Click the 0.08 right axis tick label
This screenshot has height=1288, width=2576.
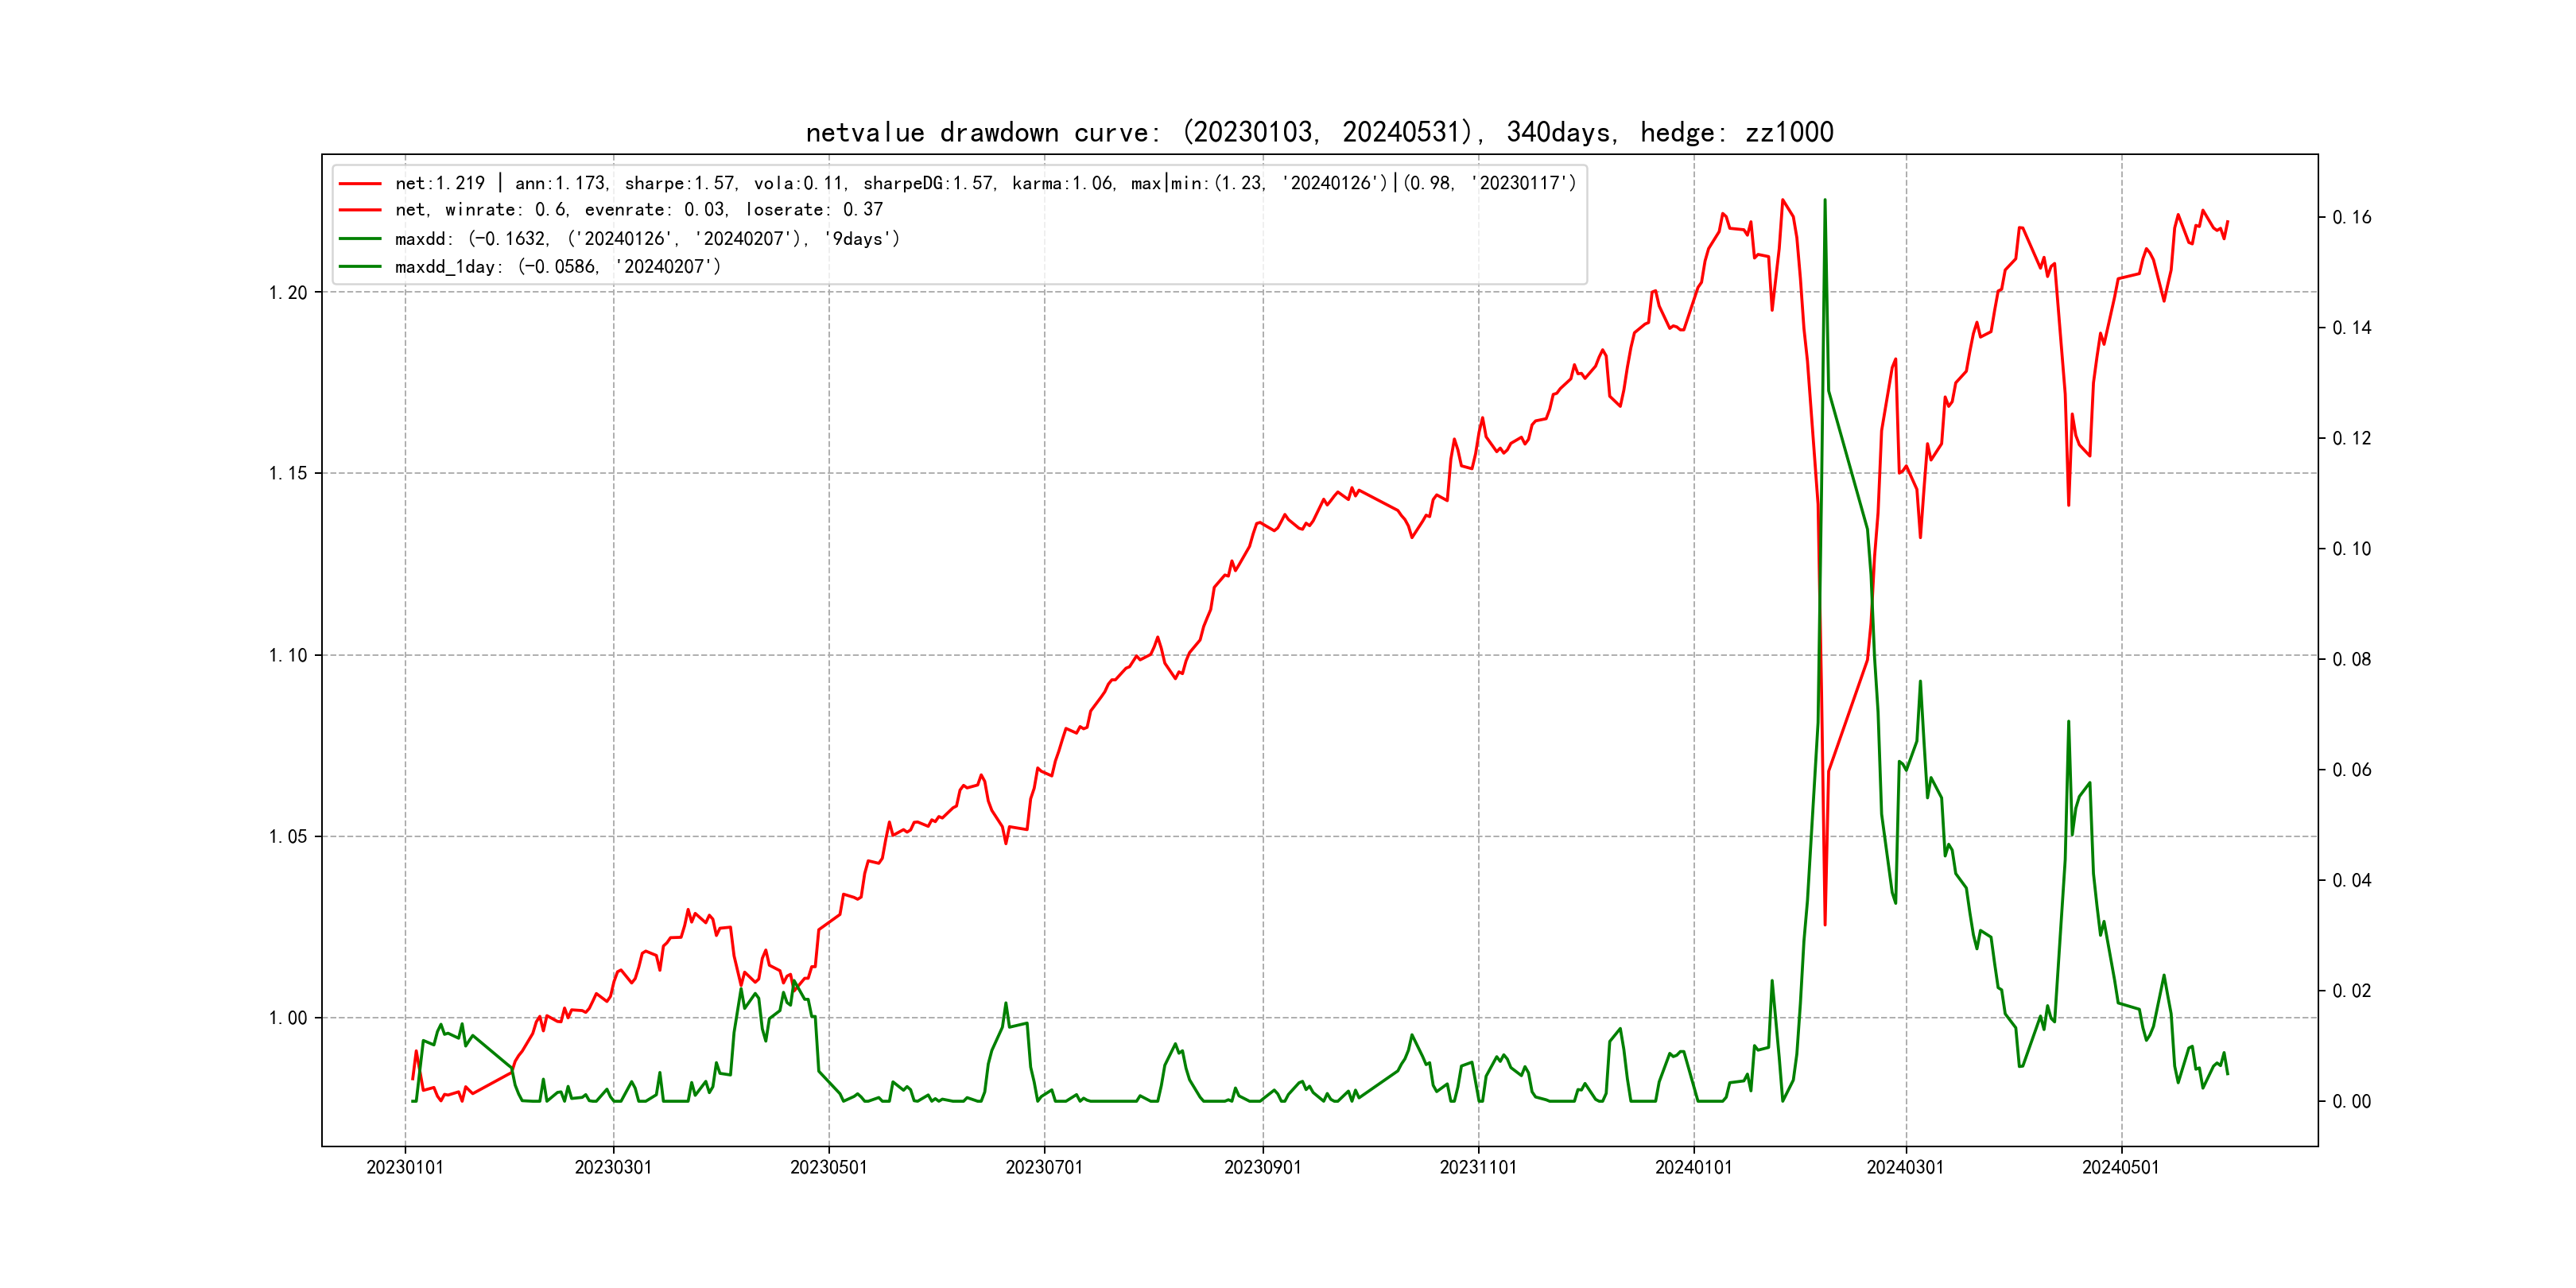2351,660
